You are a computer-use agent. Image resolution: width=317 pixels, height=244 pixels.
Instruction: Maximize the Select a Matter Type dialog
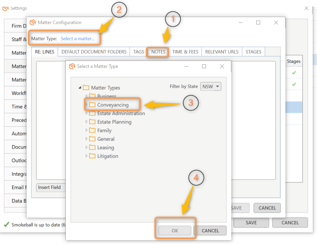[204, 66]
